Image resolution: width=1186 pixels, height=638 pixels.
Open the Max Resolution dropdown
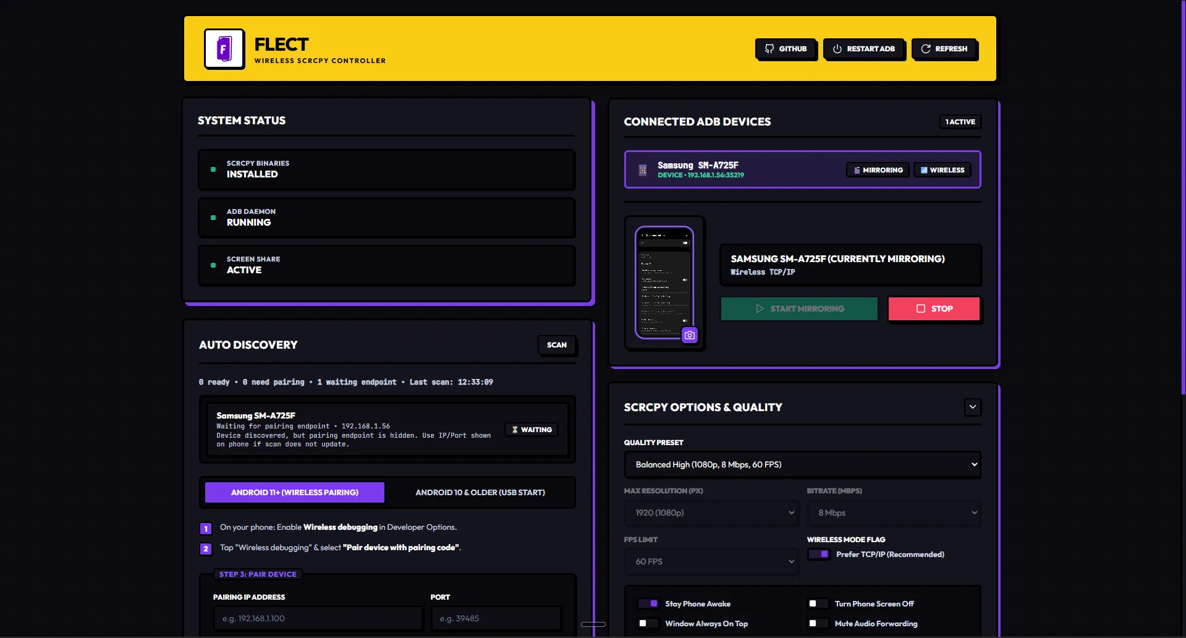[x=712, y=513]
